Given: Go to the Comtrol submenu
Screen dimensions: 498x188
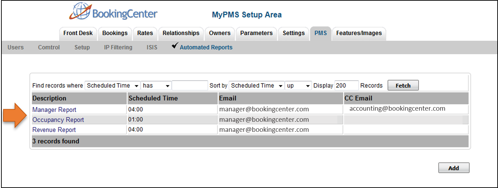Looking at the screenshot, I should pos(49,48).
